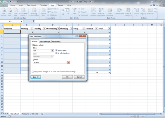
Task: Open What-If Analysis menu
Action: click(x=128, y=12)
